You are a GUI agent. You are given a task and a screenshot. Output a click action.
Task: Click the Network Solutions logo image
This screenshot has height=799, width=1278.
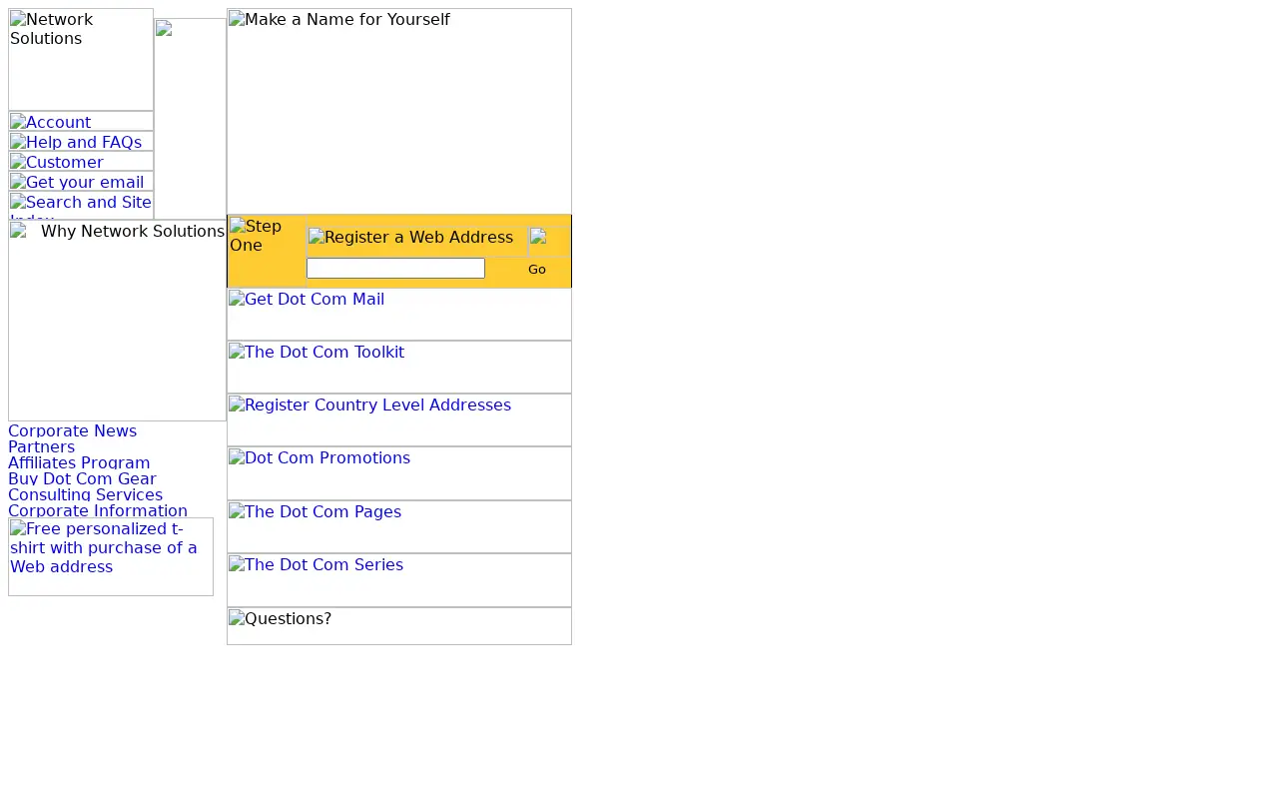pos(81,60)
